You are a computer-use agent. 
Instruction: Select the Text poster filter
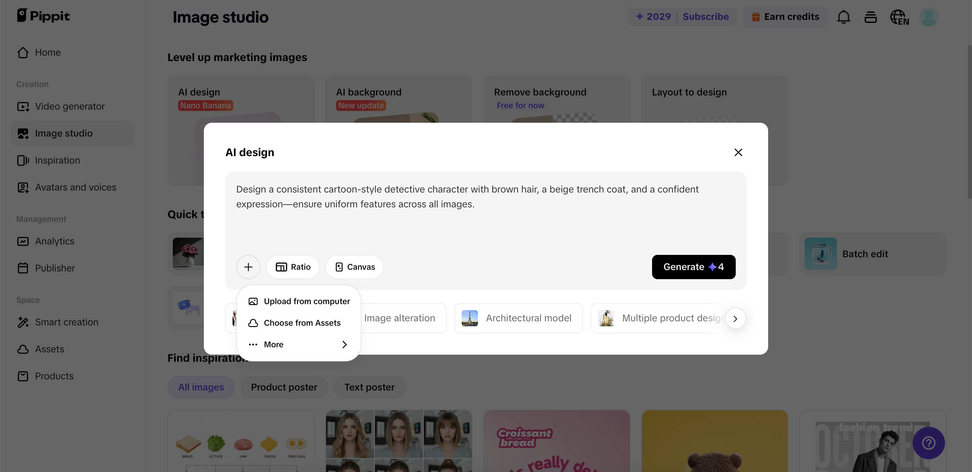pos(369,387)
